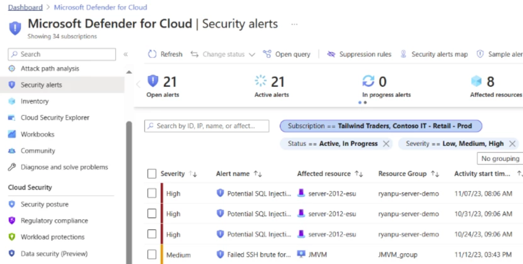This screenshot has height=264, width=523.
Task: Open Workbooks from the sidebar
Action: (37, 134)
